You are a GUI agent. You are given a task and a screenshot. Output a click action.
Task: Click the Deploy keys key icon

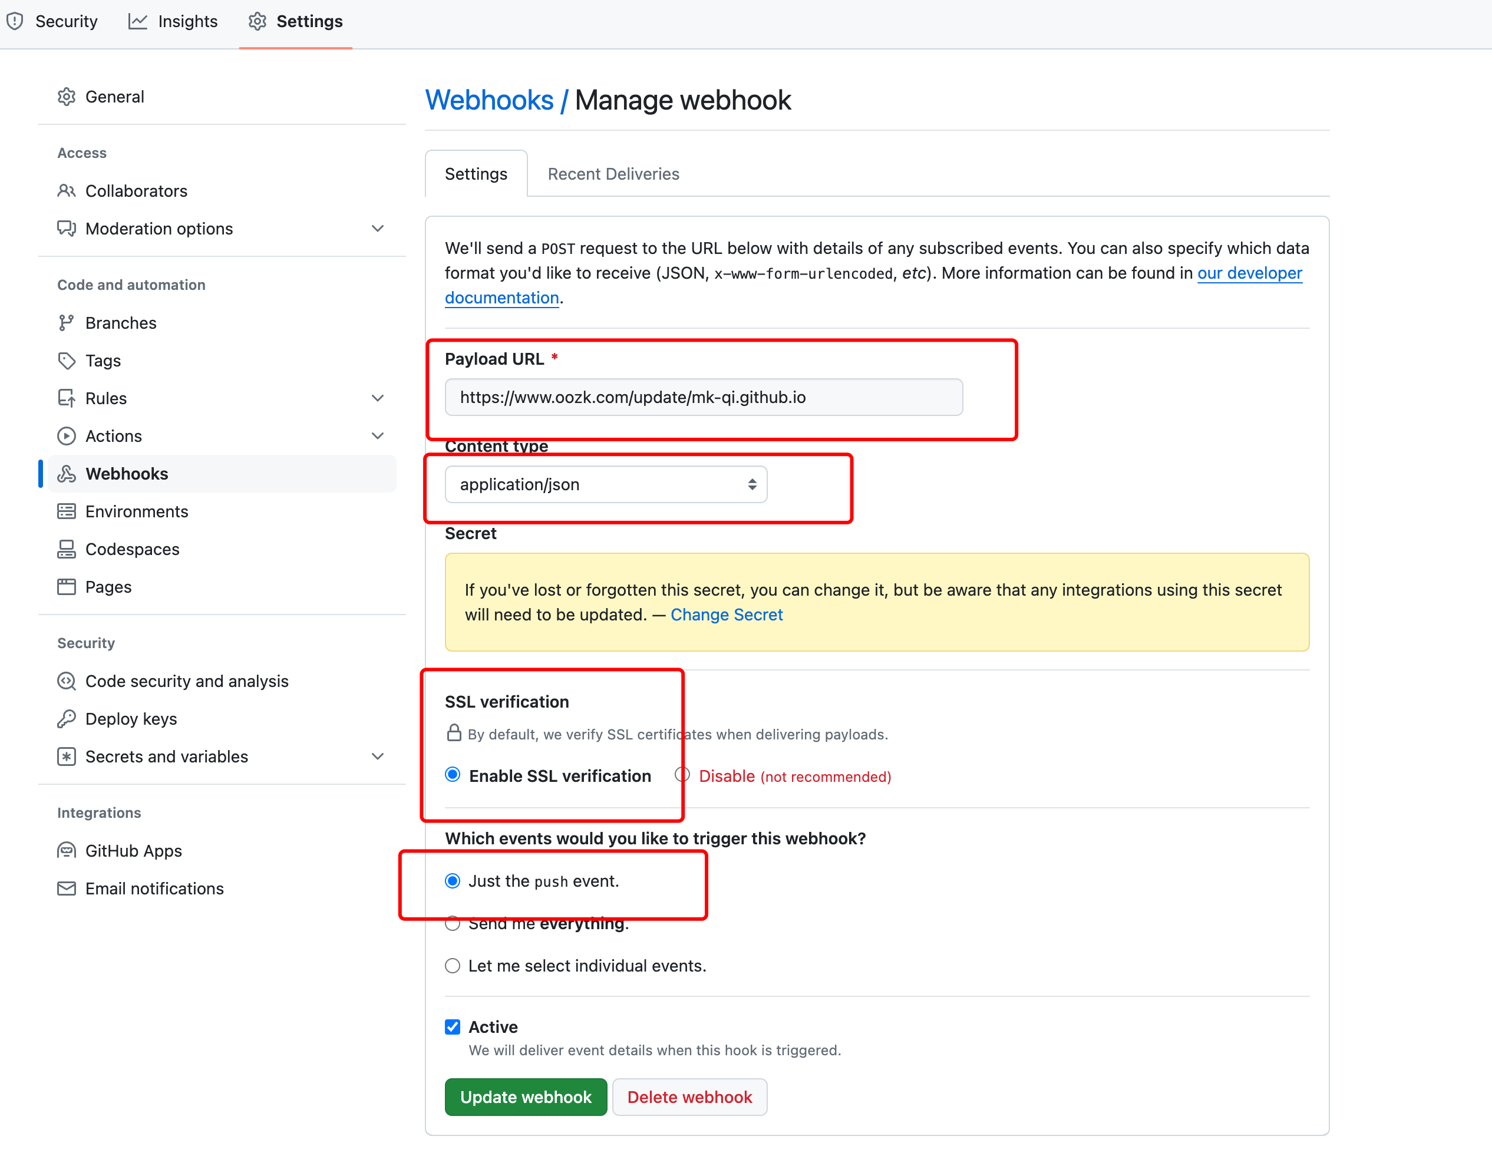[66, 719]
